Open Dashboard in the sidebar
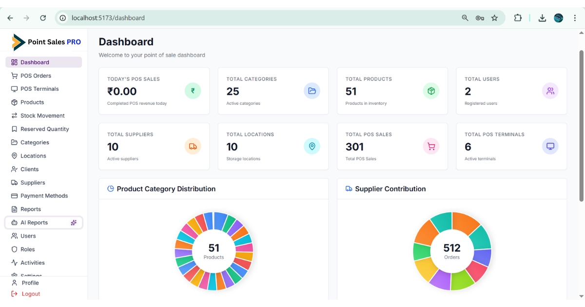The height and width of the screenshot is (307, 585). (43, 62)
